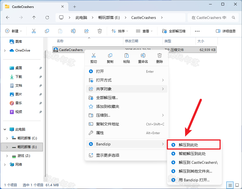The height and width of the screenshot is (189, 242).
Task: Close the CastleCrashers tab
Action: click(63, 7)
